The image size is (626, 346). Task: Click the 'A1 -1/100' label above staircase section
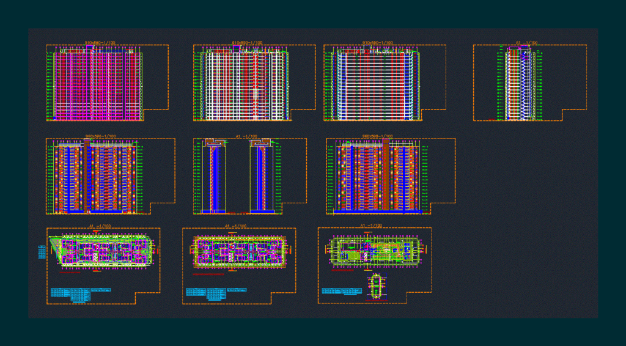[526, 43]
